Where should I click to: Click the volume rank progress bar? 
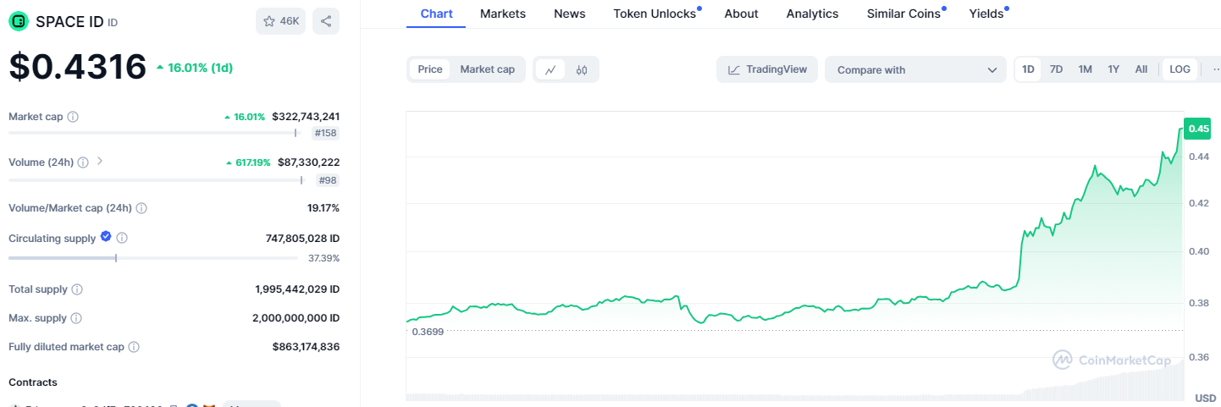click(x=155, y=179)
